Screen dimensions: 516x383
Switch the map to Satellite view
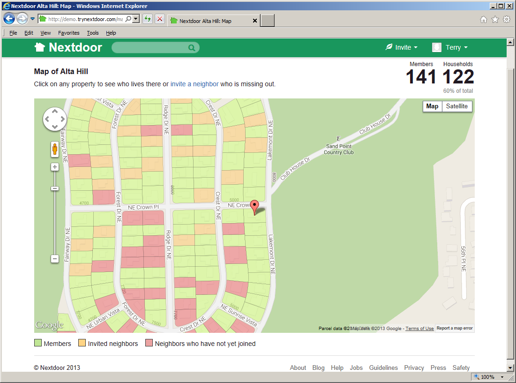click(x=457, y=106)
